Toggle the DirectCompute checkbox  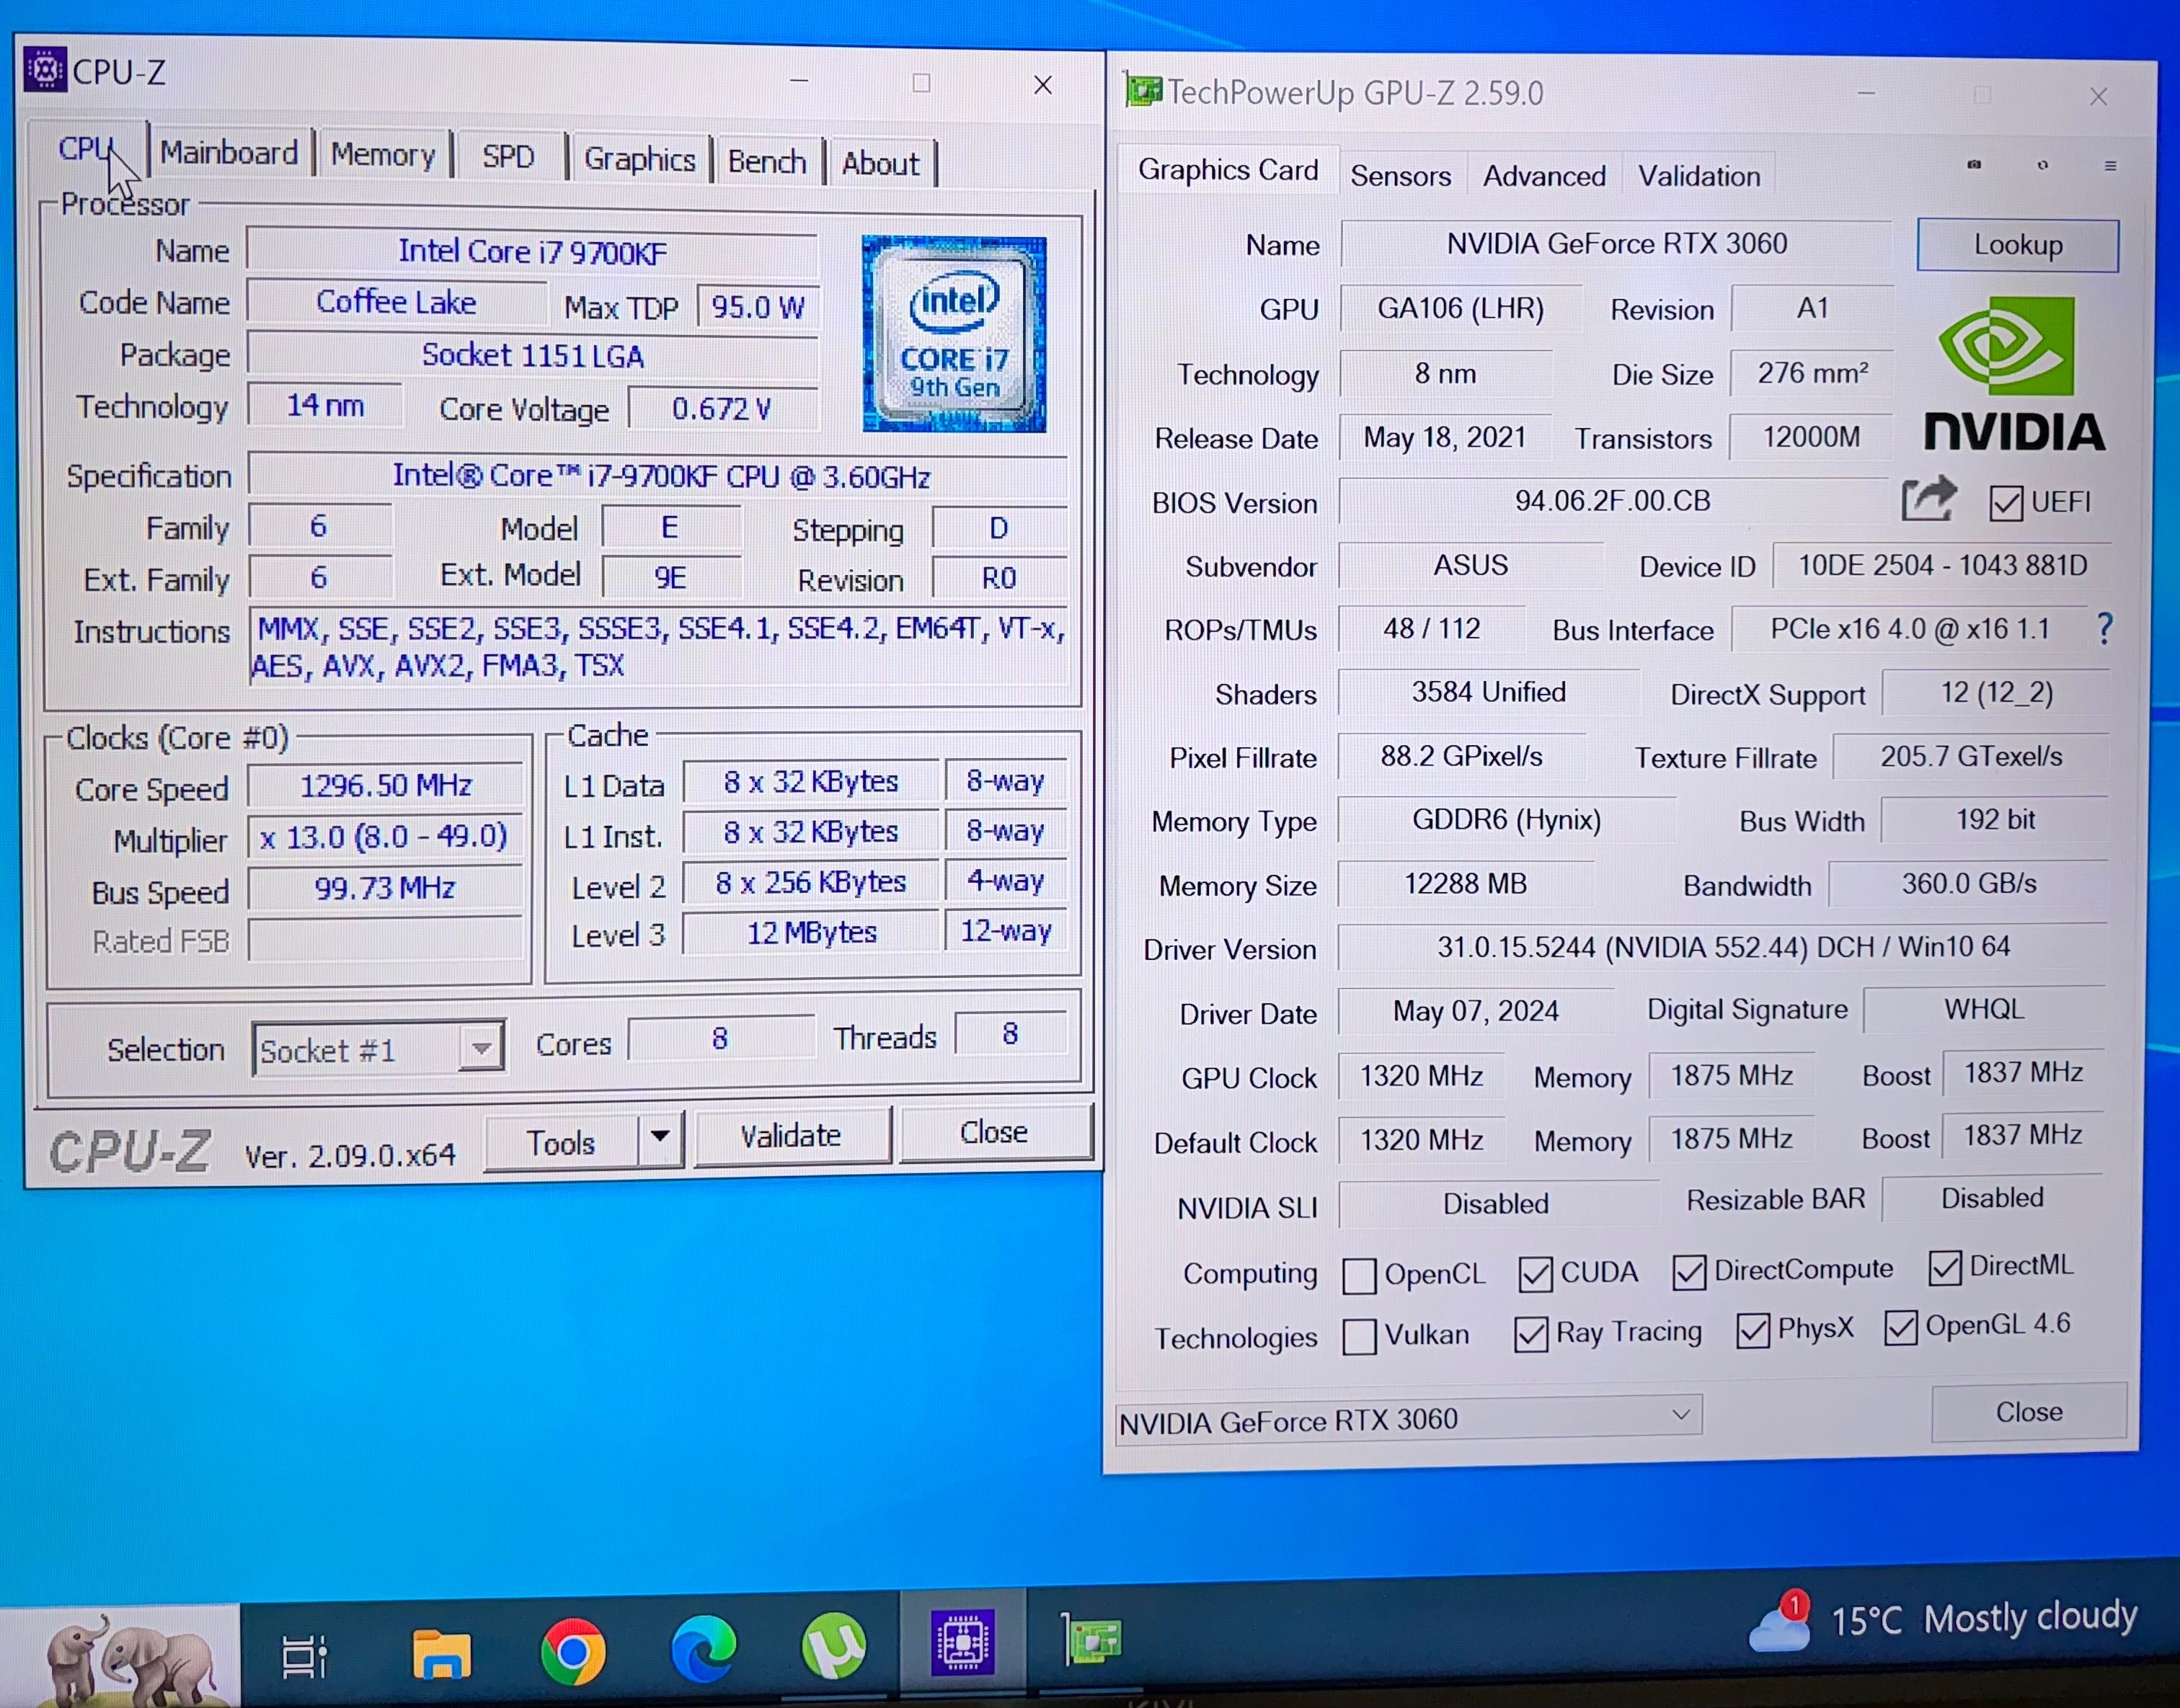1690,1272
